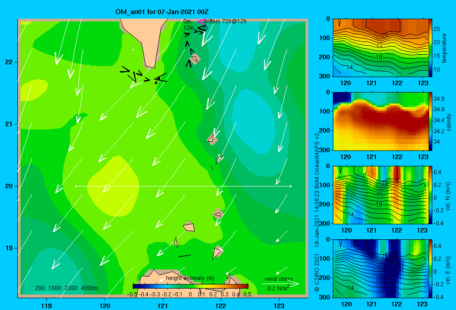Screen dimensions: 456x310
Task: Click depth label 100 on the temperature plot
Action: point(325,38)
